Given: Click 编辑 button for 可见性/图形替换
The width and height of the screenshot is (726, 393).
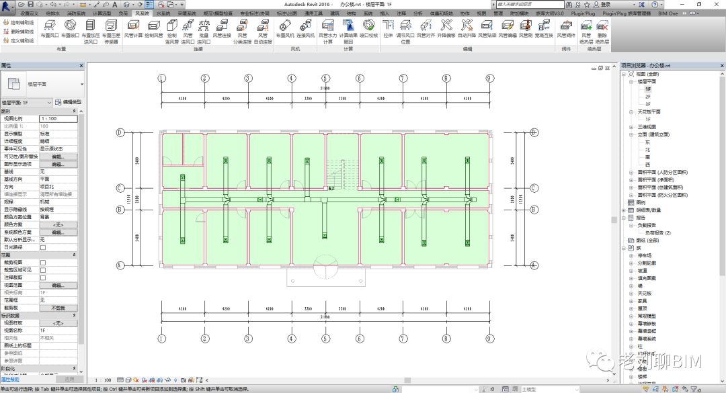Looking at the screenshot, I should pyautogui.click(x=58, y=157).
